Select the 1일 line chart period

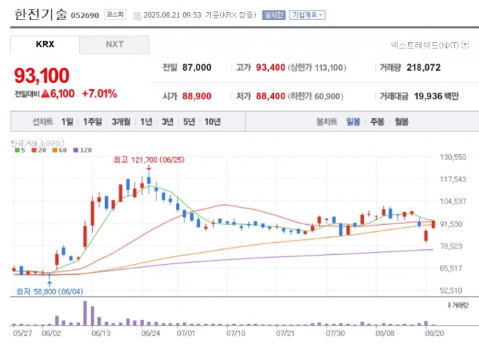[x=67, y=121]
